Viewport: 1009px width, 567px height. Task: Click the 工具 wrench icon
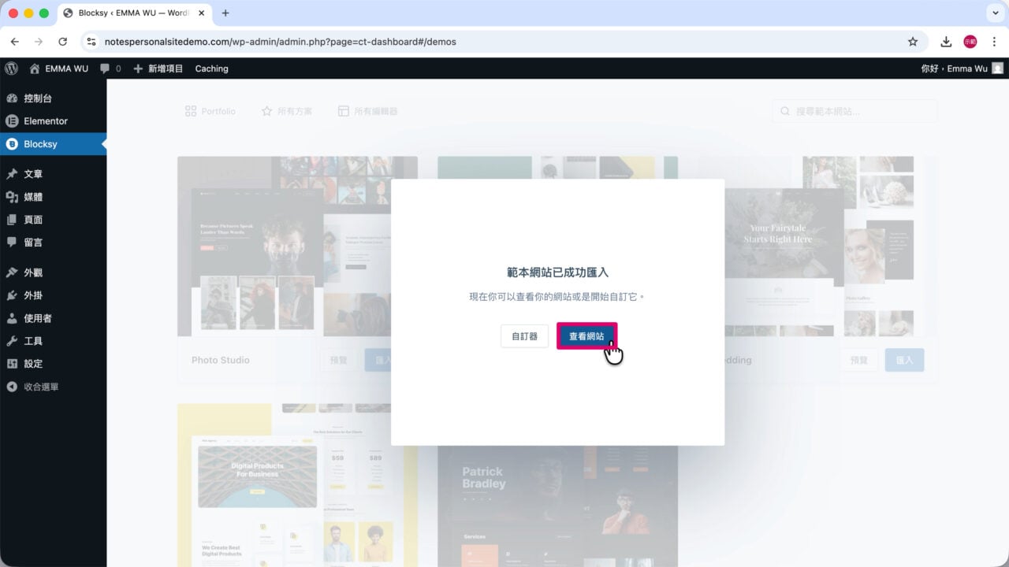pos(12,341)
